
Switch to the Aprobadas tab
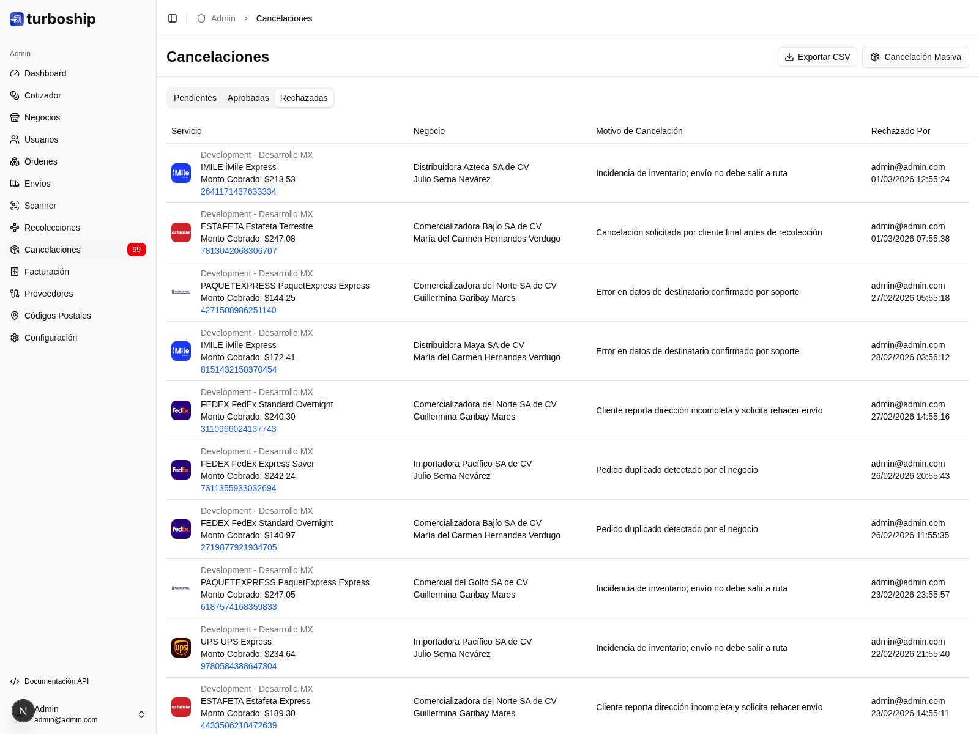click(248, 98)
